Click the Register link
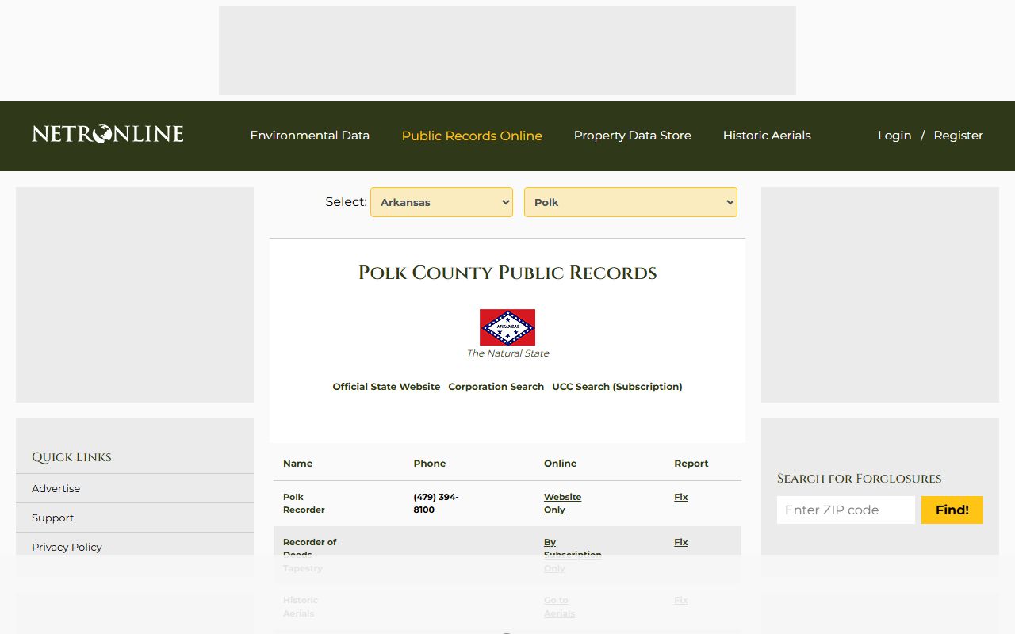 click(x=958, y=136)
